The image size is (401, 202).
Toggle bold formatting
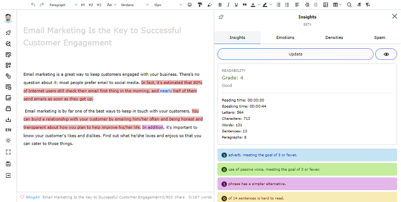click(220, 4)
